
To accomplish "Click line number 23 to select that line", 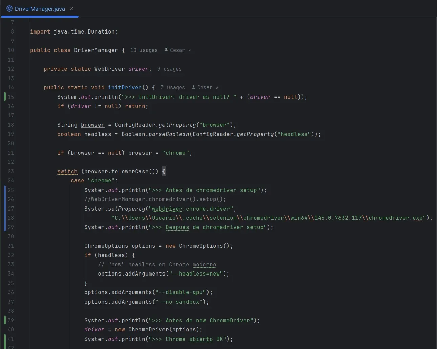I will click(10, 171).
